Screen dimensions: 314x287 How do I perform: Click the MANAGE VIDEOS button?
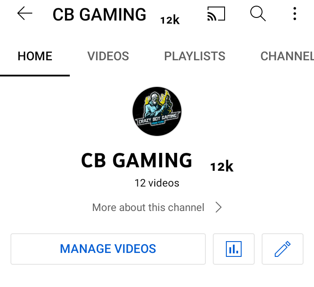coord(108,249)
